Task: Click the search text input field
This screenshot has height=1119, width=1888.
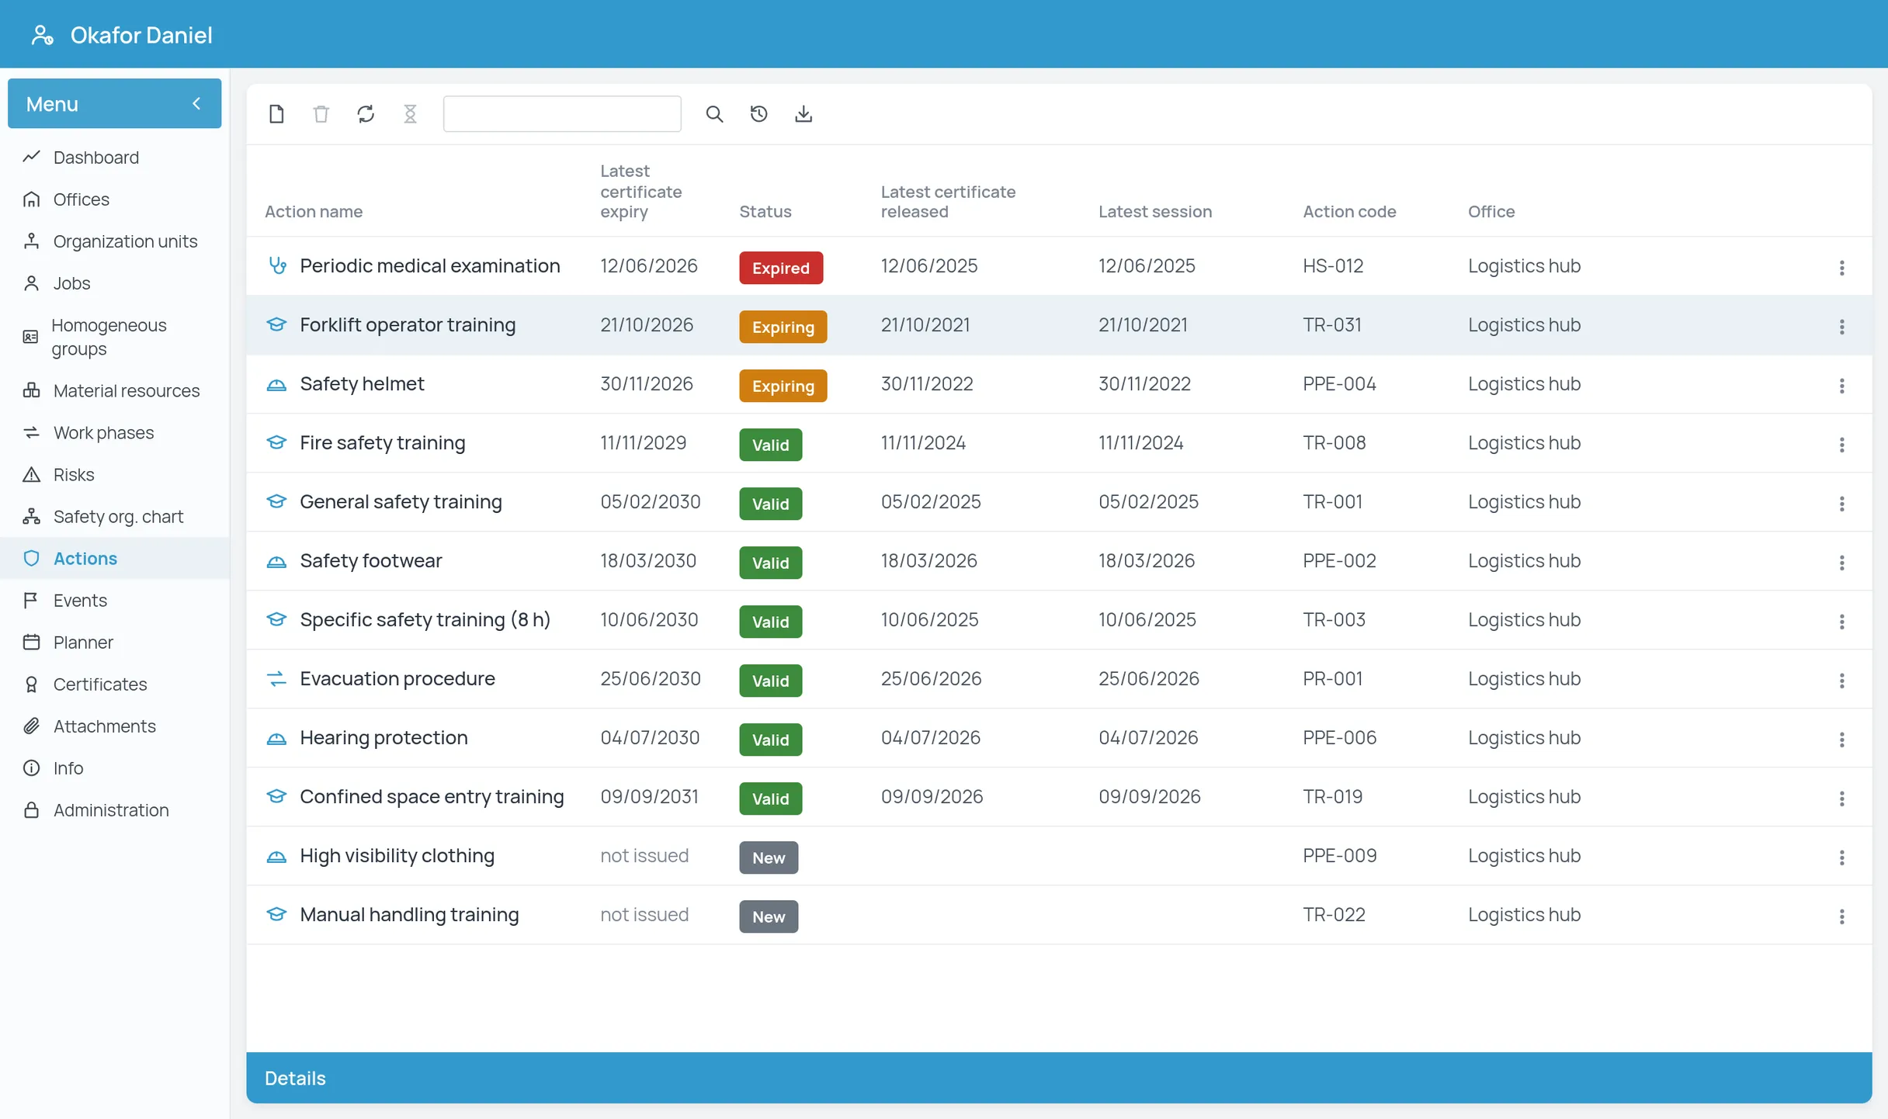Action: coord(562,114)
